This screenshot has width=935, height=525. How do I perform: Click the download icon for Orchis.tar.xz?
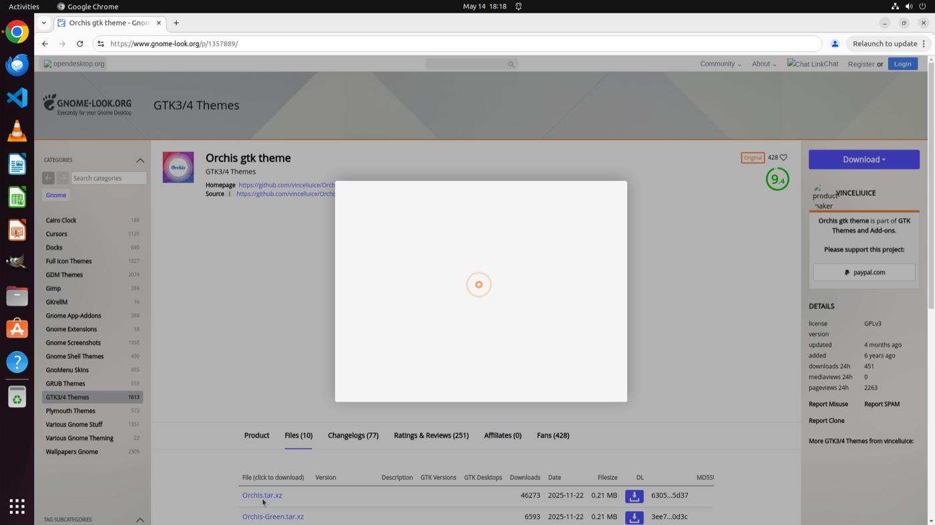(x=634, y=496)
